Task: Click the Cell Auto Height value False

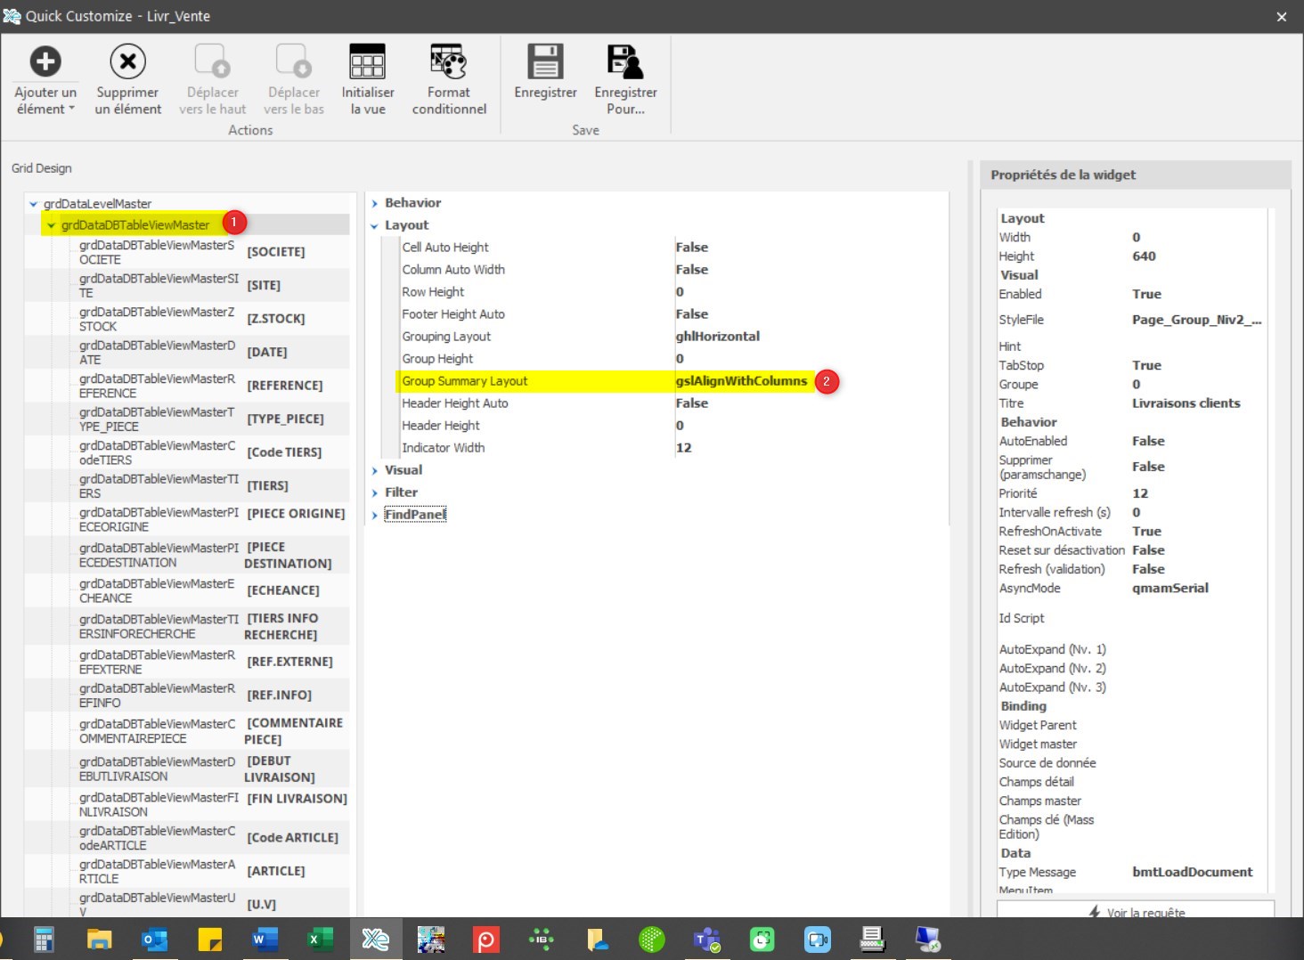Action: coord(692,248)
